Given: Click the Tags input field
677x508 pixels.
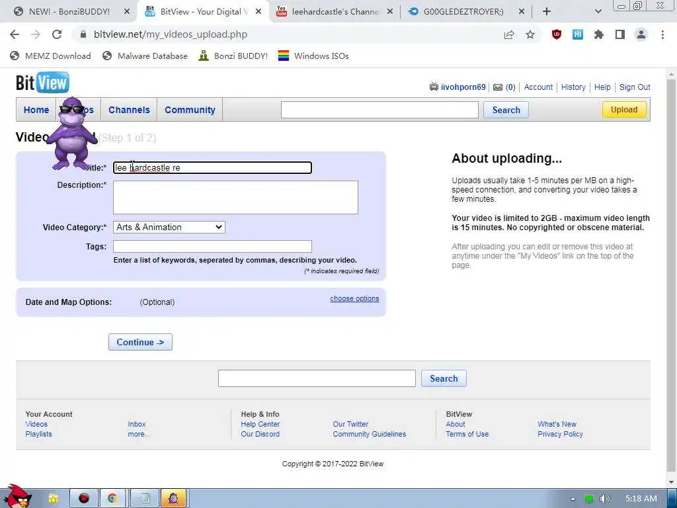Looking at the screenshot, I should (x=212, y=247).
